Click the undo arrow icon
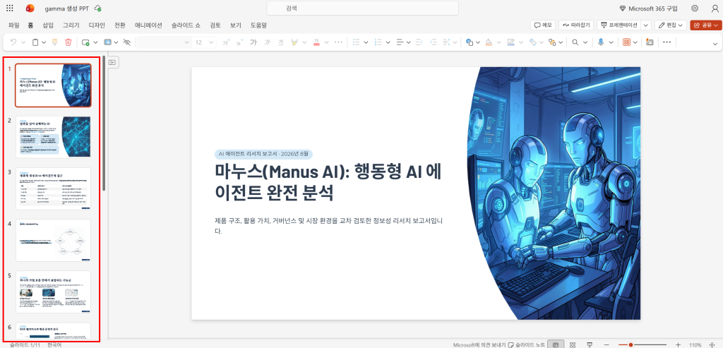 [x=13, y=42]
